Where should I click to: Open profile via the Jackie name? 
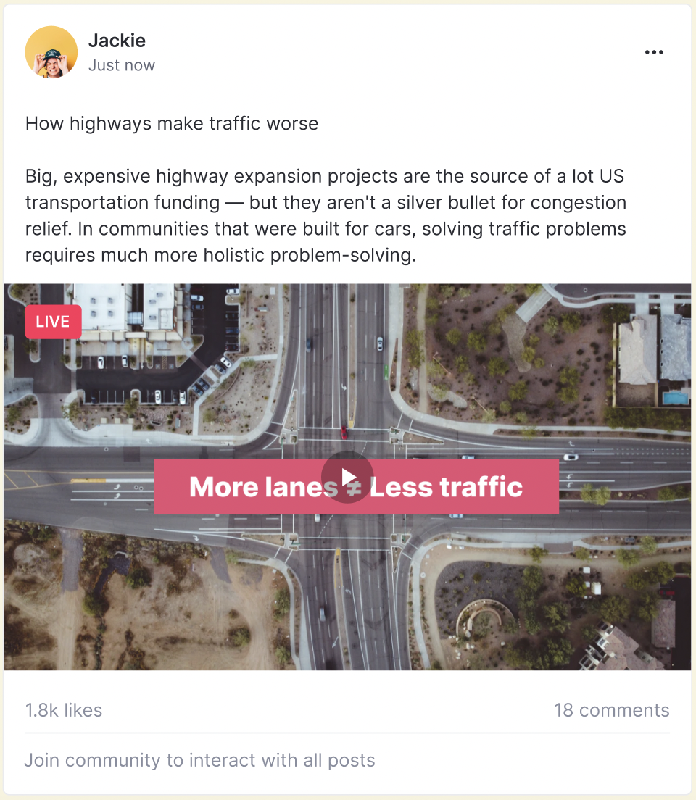[x=117, y=41]
